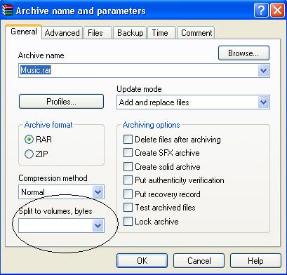This screenshot has width=287, height=275.
Task: Confirm with the OK button
Action: (142, 260)
